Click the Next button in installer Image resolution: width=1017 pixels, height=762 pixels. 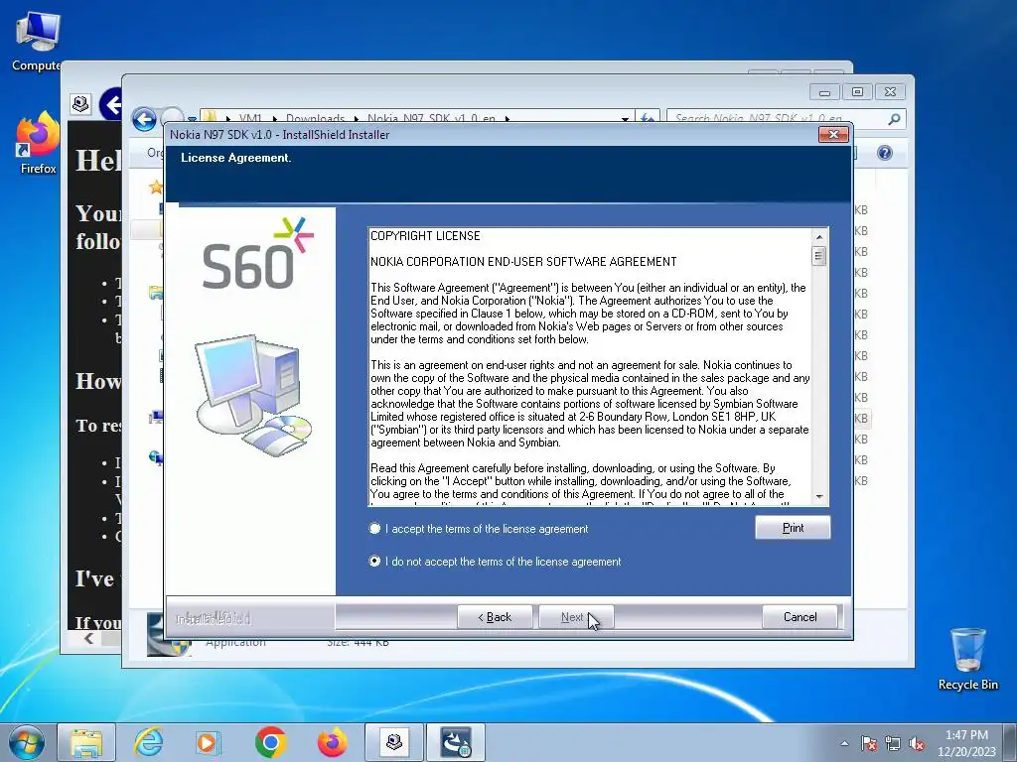[x=576, y=617]
